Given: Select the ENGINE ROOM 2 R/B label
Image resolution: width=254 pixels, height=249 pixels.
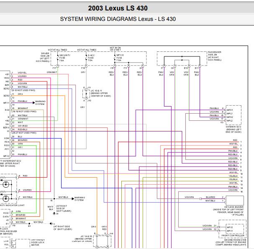Looking at the screenshot, I should point(231,242).
